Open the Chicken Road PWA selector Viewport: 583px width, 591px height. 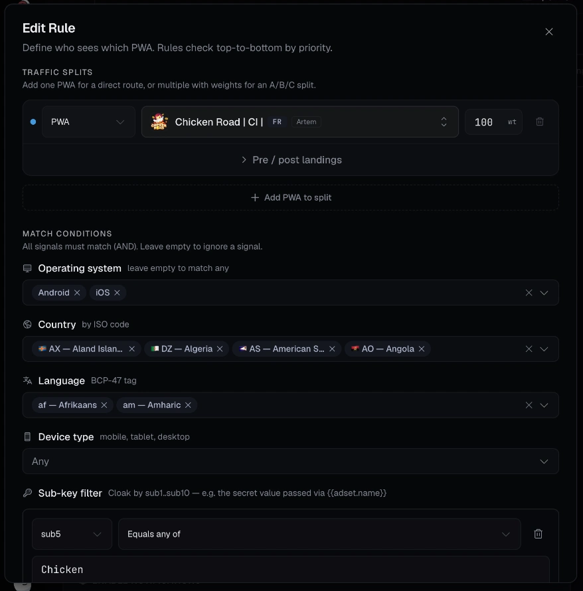300,122
